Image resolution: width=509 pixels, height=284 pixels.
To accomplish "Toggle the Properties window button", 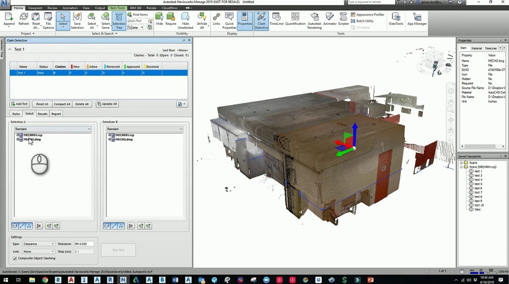I will (x=245, y=21).
